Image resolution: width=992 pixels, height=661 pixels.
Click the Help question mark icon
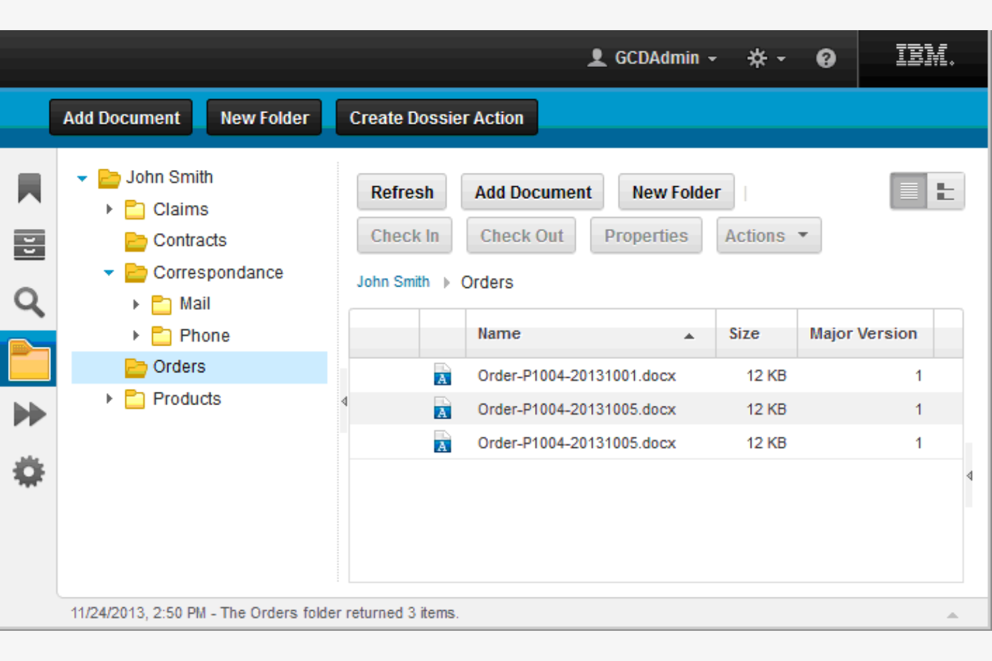[826, 58]
